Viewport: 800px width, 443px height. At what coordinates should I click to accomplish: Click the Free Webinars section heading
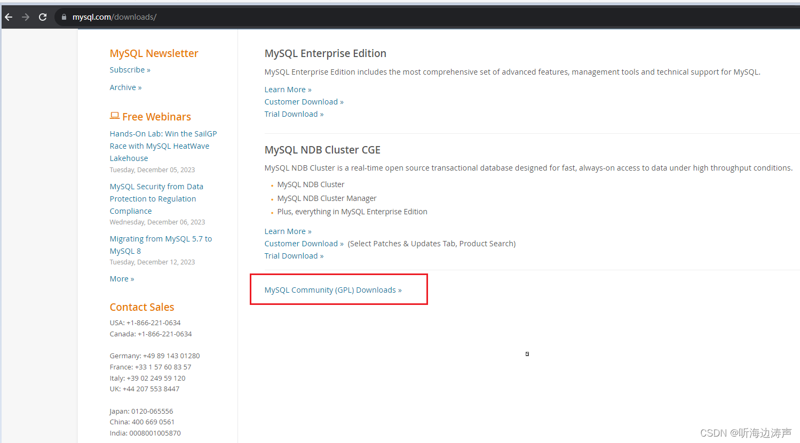point(157,116)
